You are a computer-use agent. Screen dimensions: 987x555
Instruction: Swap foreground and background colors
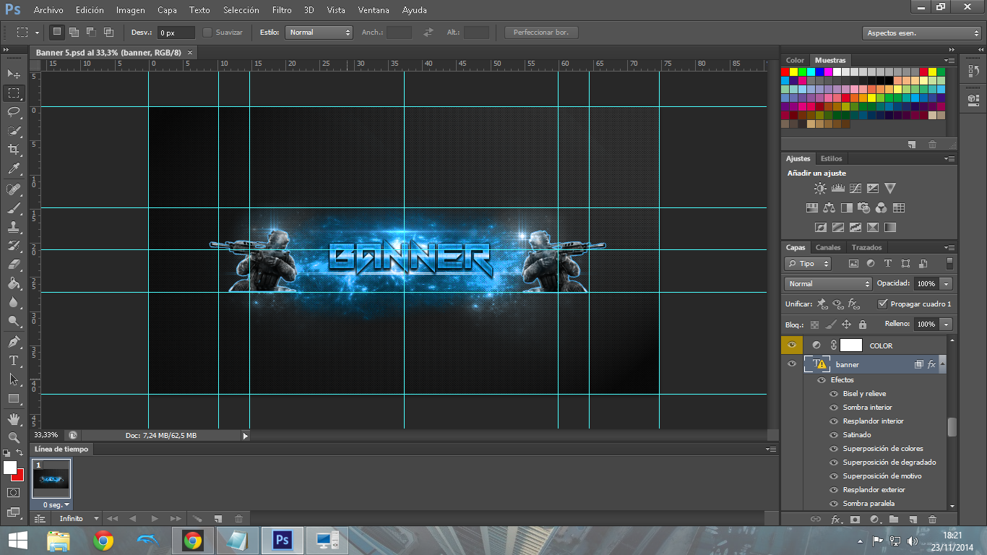(x=20, y=452)
